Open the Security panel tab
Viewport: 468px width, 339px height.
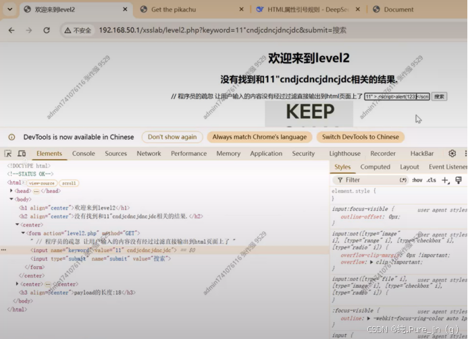(303, 154)
